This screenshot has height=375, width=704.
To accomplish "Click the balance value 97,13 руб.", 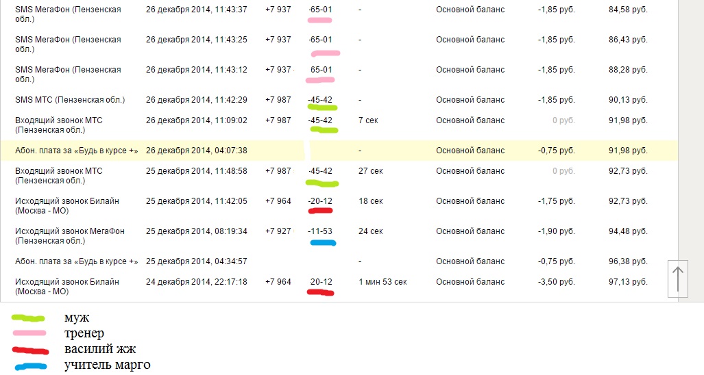I will point(627,282).
